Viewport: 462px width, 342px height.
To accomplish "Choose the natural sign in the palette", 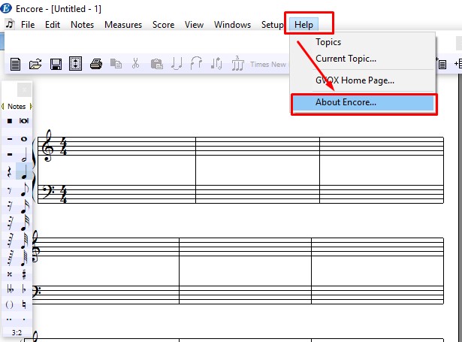I will point(24,304).
